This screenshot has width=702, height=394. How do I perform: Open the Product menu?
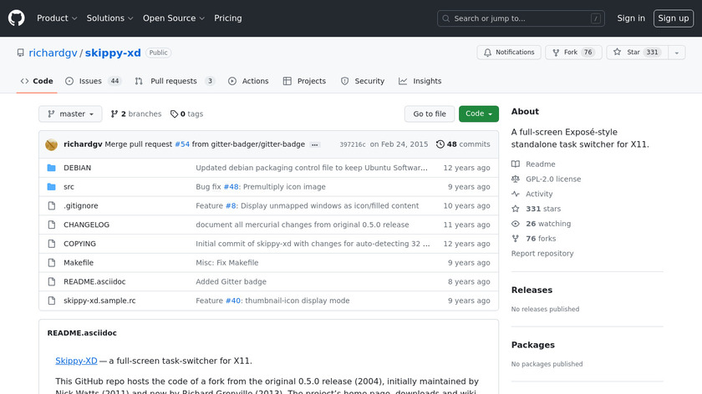[x=57, y=18]
